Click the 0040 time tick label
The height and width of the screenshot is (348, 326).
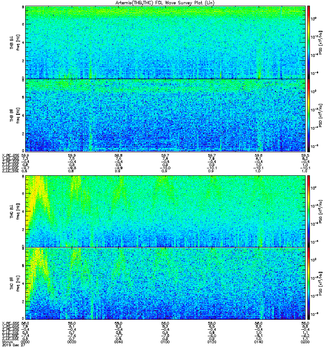(x=118, y=342)
